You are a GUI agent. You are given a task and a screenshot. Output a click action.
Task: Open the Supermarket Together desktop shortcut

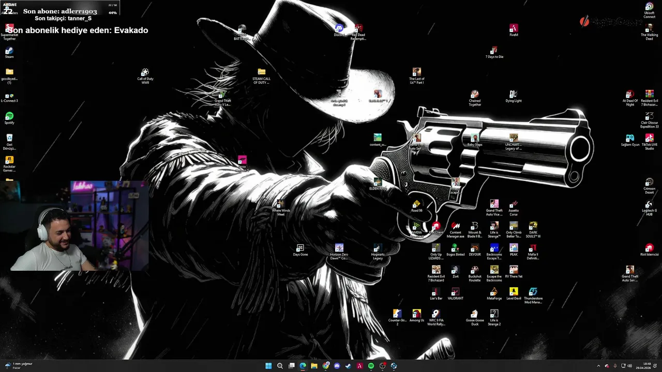point(9,32)
